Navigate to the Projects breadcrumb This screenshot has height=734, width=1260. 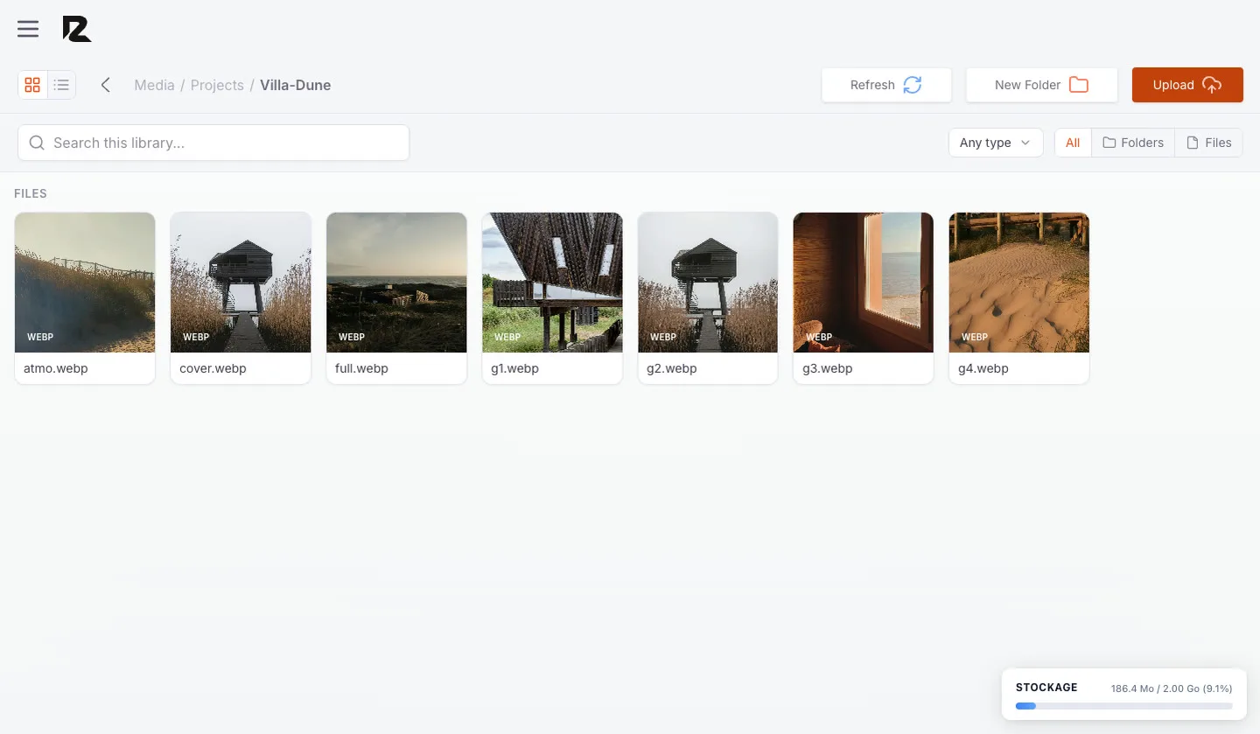[217, 85]
